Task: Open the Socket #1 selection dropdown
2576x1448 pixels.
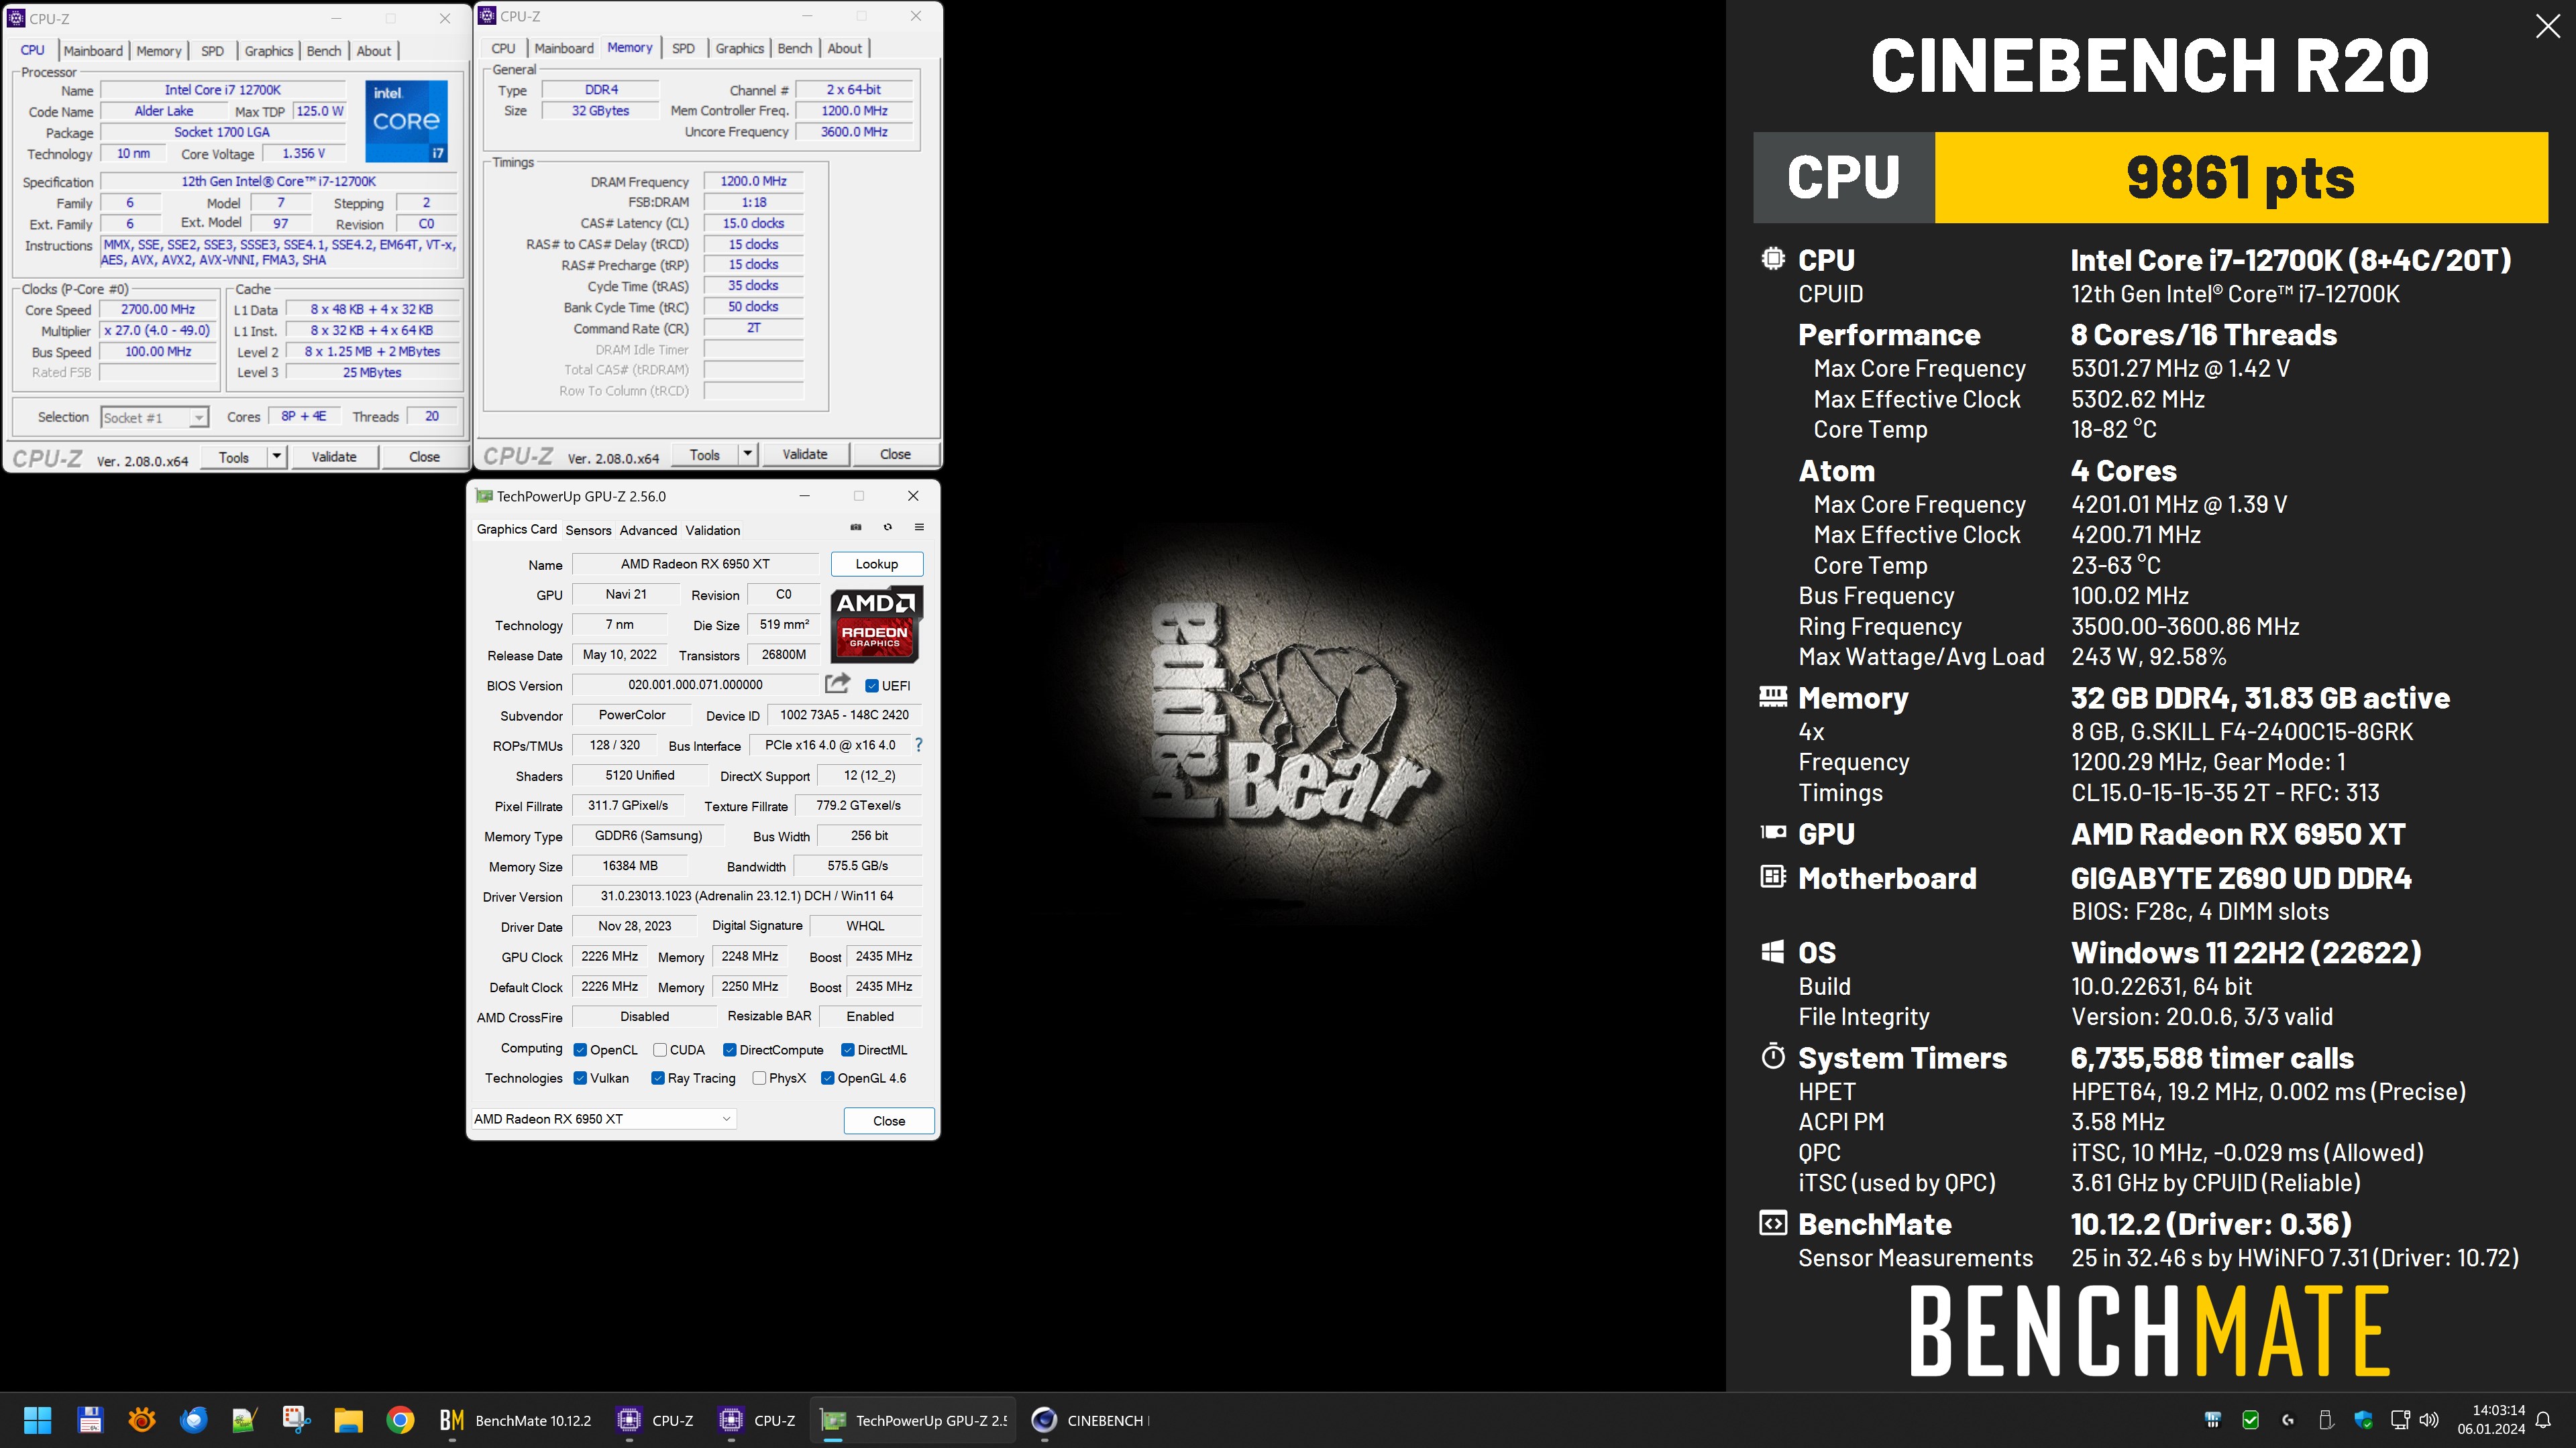Action: [x=154, y=418]
